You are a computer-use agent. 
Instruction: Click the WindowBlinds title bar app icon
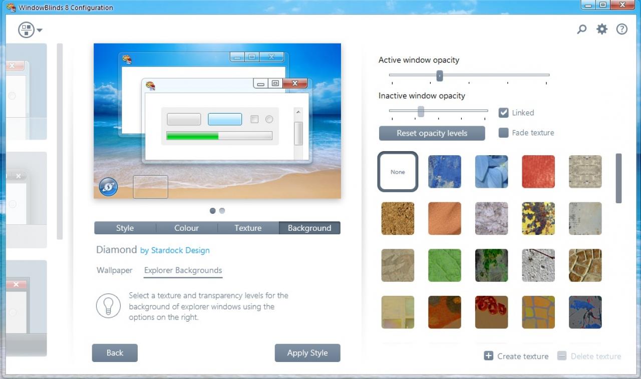pyautogui.click(x=11, y=8)
